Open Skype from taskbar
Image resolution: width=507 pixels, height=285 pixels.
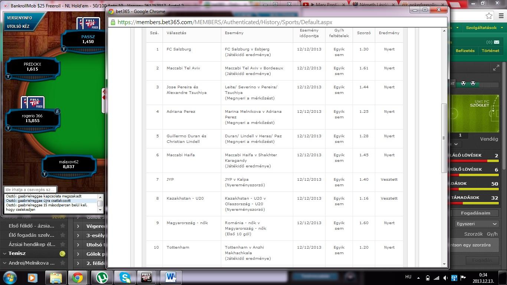[x=125, y=278]
